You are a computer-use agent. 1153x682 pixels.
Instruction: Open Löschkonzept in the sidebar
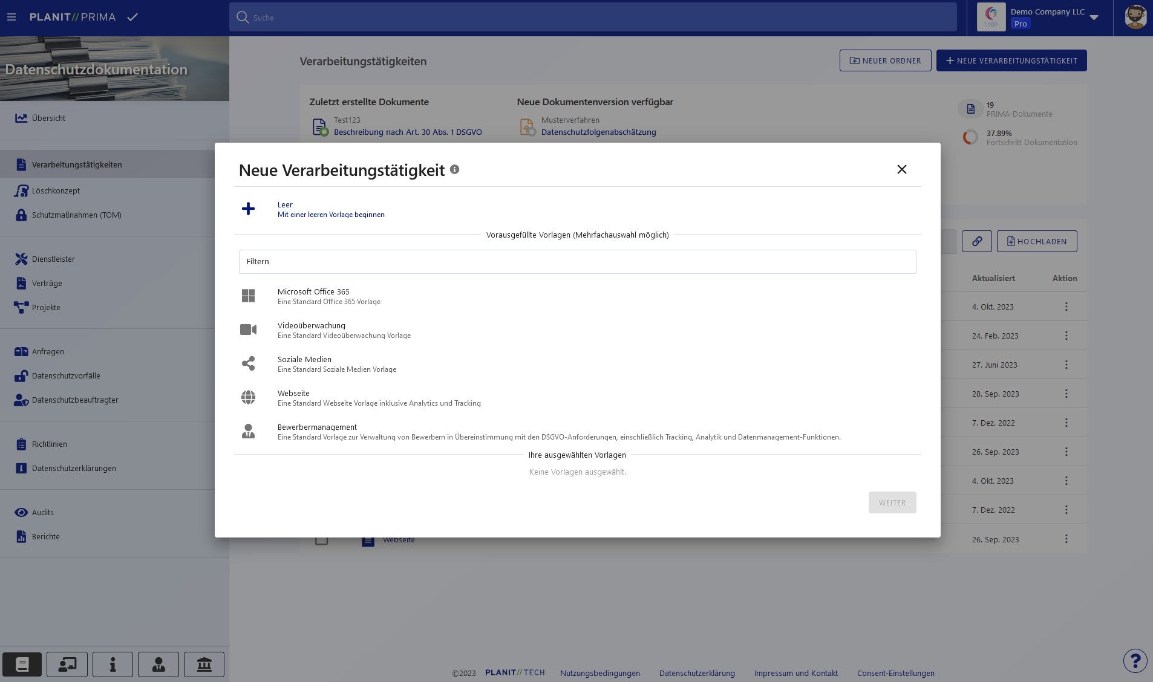56,190
